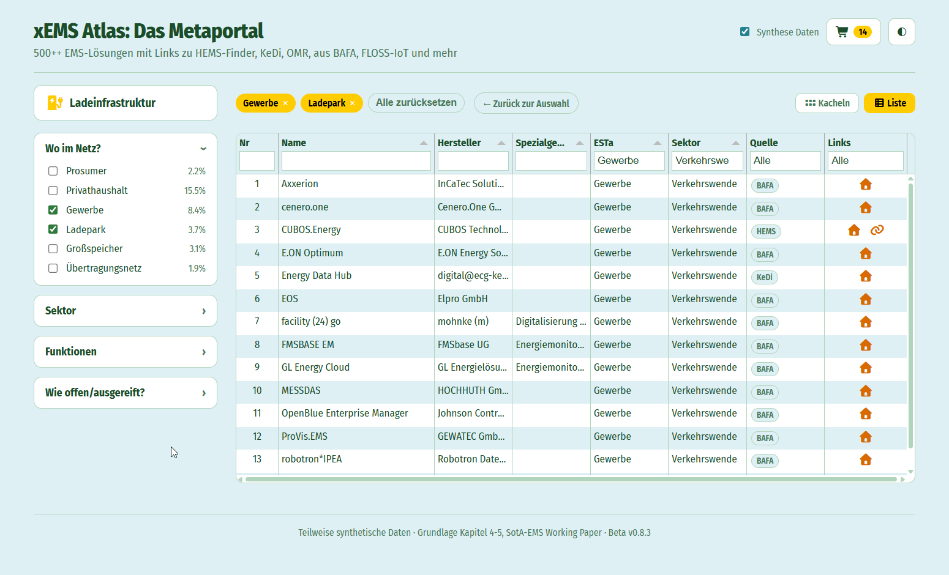Screen dimensions: 949x575
Task: Expand the Funktionen filter panel
Action: pos(126,352)
